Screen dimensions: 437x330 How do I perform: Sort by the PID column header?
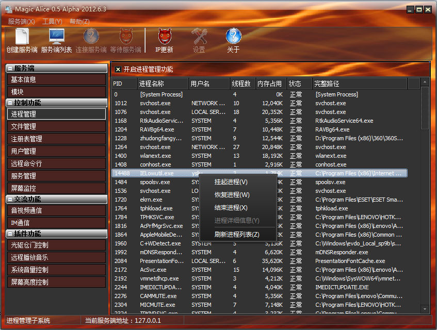[124, 84]
